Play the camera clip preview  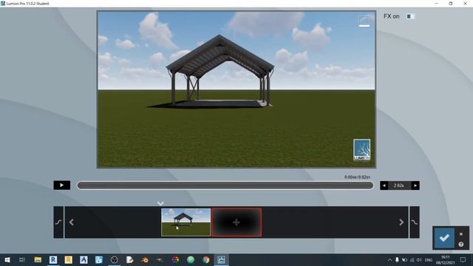click(62, 185)
